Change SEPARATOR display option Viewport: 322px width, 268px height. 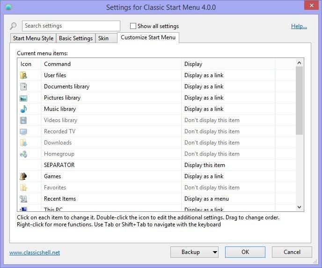tap(205, 165)
